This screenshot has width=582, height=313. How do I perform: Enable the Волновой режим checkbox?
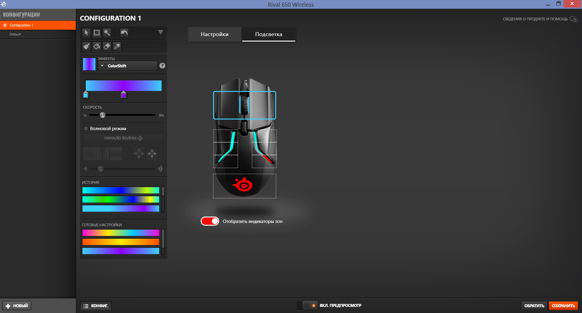point(86,129)
